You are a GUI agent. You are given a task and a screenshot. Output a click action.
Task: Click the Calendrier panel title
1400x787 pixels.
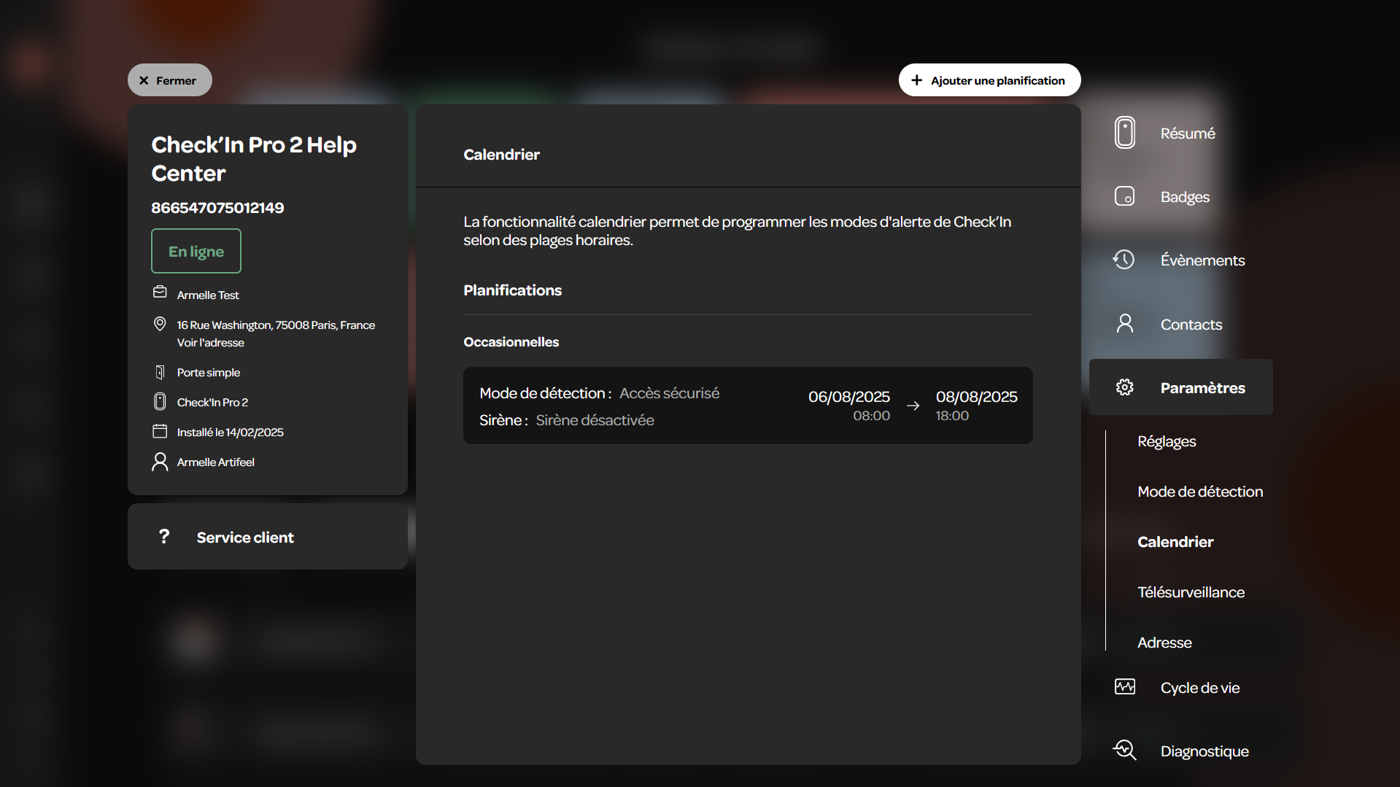501,155
